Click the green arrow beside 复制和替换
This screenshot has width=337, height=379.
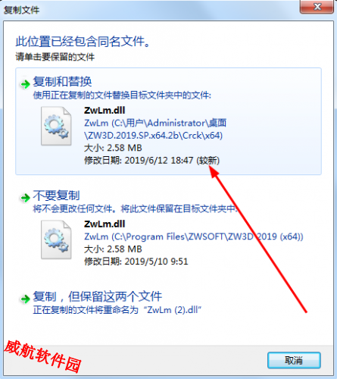tap(25, 84)
